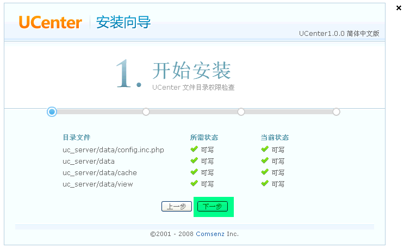
Task: Click the UCenter 文件目录权限检查 subtitle
Action: pyautogui.click(x=194, y=88)
